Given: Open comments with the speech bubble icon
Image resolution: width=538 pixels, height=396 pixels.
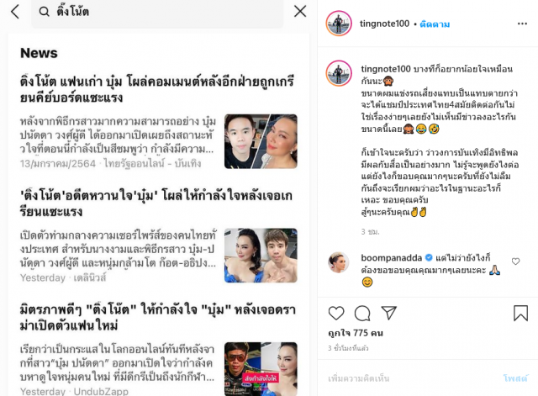Looking at the screenshot, I should [x=362, y=313].
